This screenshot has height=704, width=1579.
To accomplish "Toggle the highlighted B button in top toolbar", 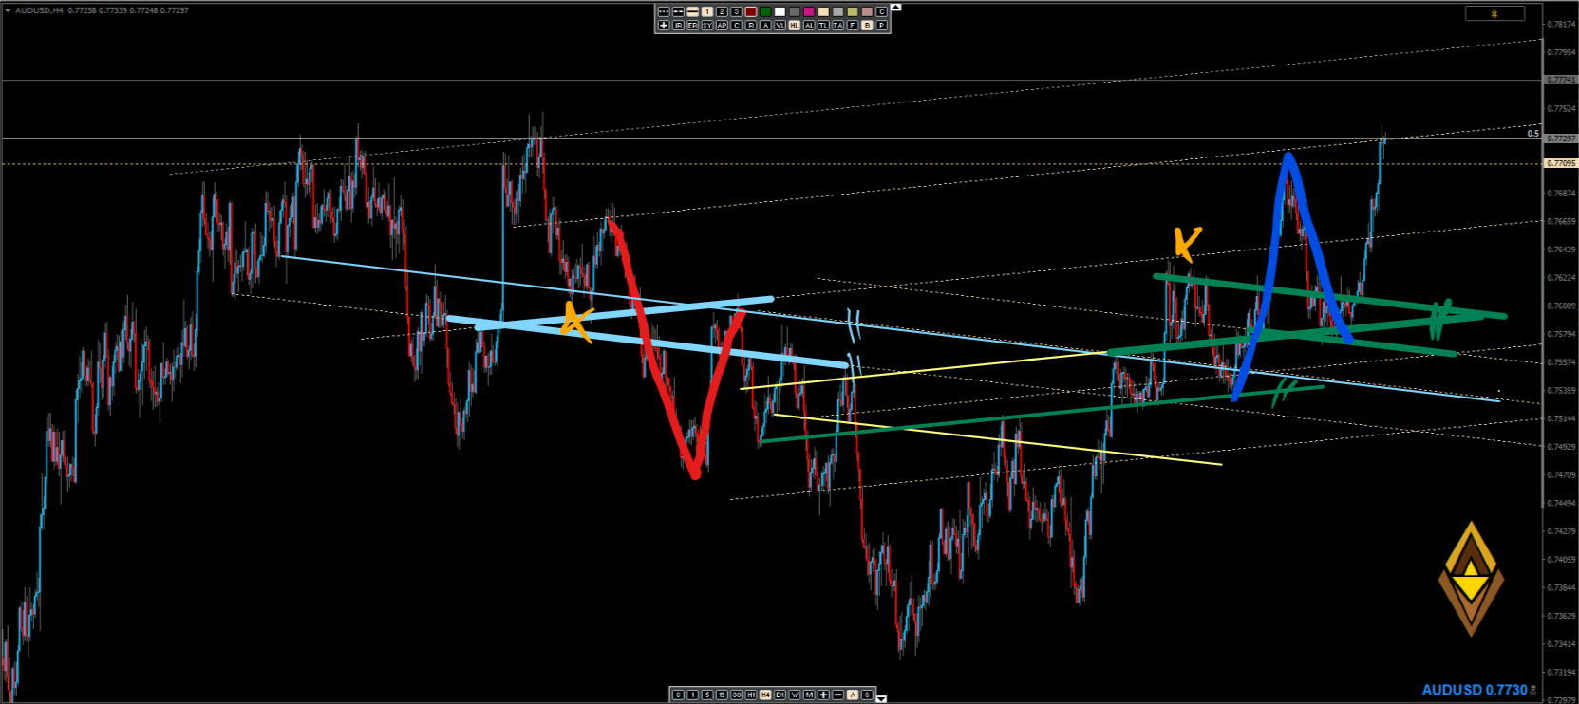I will point(867,26).
